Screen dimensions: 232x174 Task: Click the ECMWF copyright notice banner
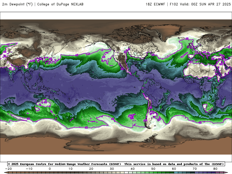click(116, 164)
